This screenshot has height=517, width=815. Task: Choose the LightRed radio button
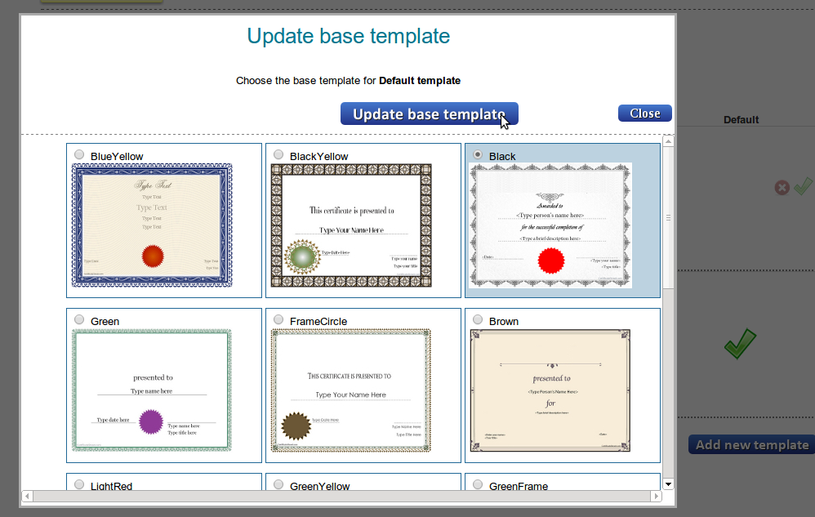pos(79,484)
